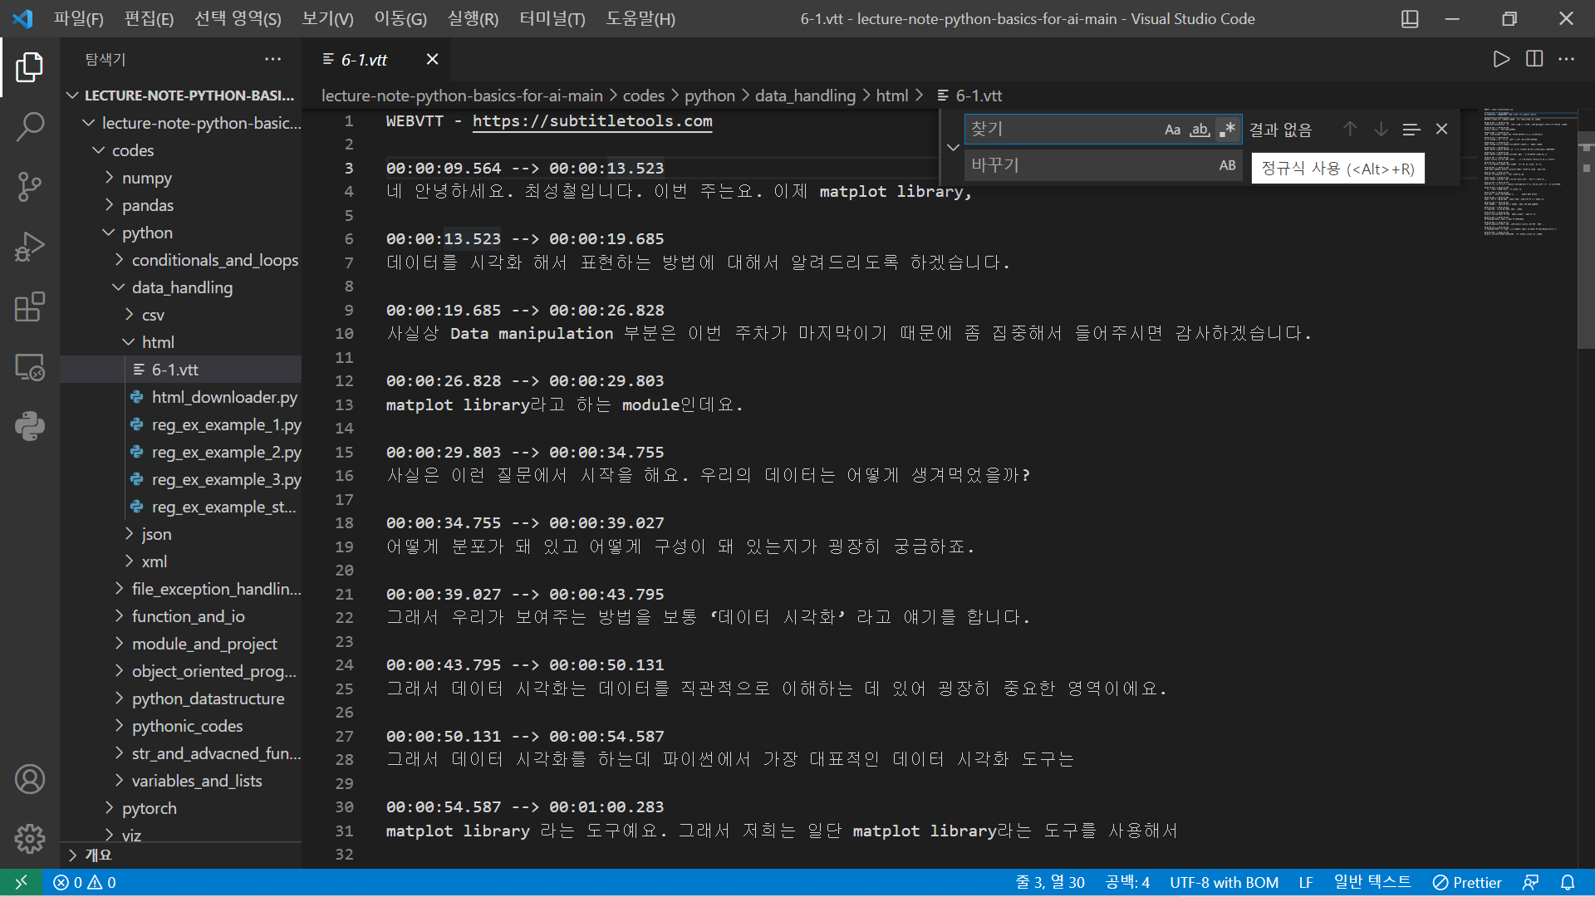This screenshot has height=897, width=1595.
Task: Click the subtitletools.com link
Action: 592,121
